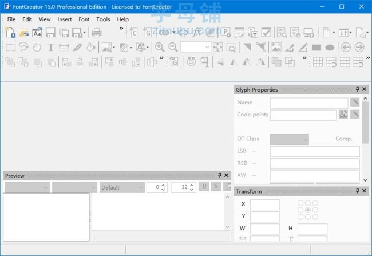Select top-right Transform anchor radio

(x=315, y=203)
